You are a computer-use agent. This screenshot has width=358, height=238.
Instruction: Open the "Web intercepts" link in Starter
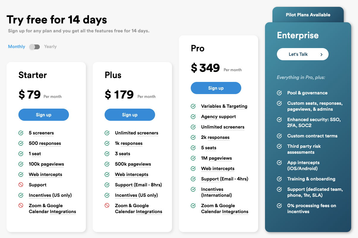[x=45, y=174]
